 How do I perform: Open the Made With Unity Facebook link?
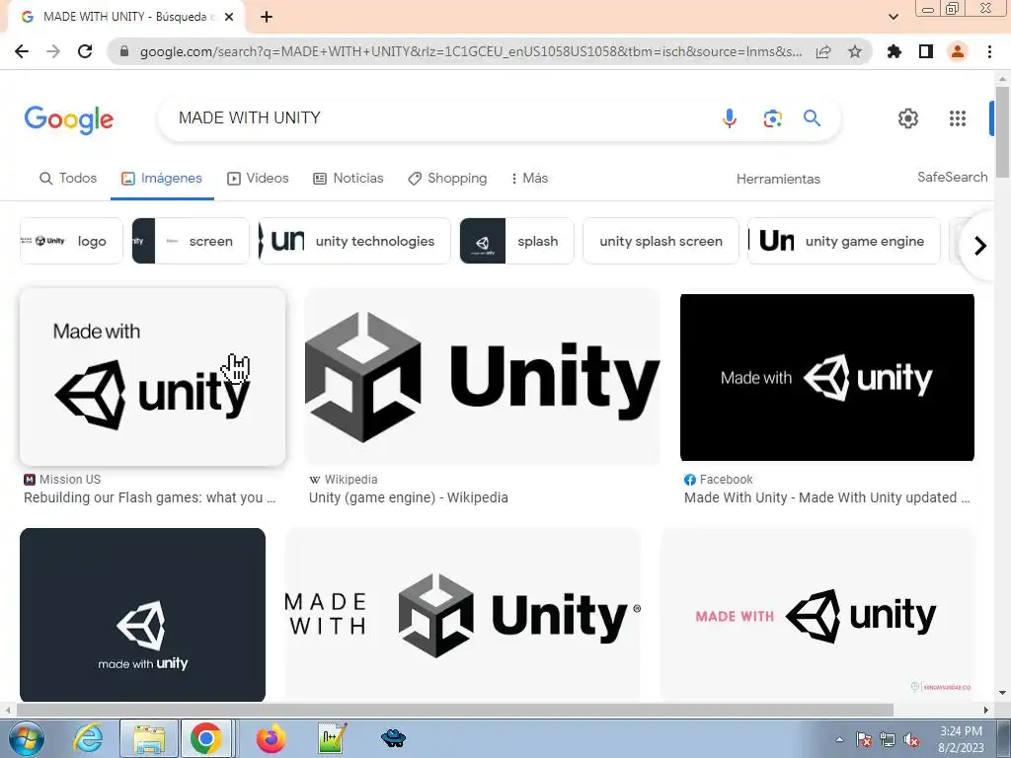click(x=826, y=497)
